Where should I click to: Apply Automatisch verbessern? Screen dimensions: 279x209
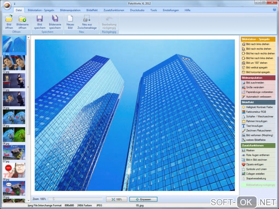point(258,97)
